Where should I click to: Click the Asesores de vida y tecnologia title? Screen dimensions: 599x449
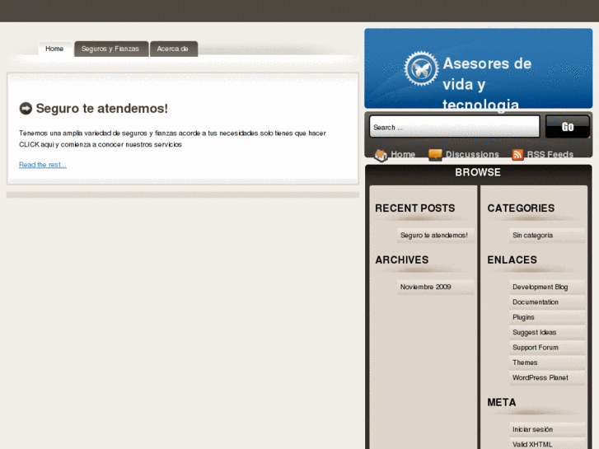pyautogui.click(x=487, y=84)
